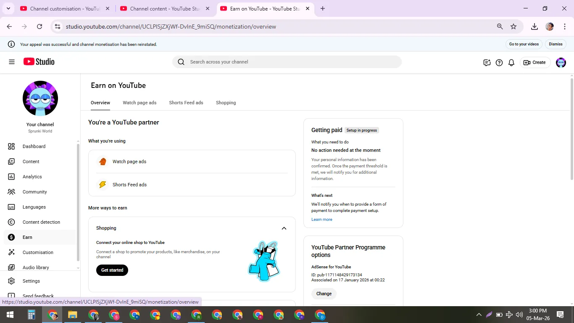
Task: Open the Chrome profile avatar
Action: pyautogui.click(x=550, y=26)
